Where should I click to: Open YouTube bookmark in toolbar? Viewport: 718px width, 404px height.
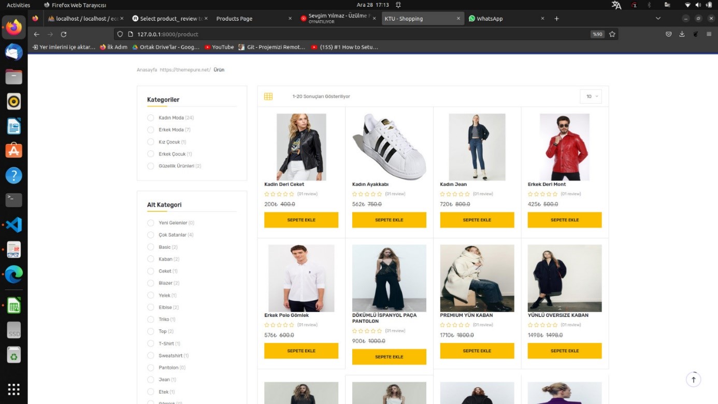click(219, 47)
